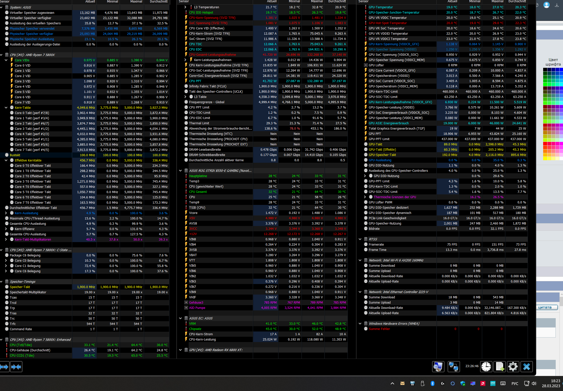Expand the Kern-Auslastung row

click(x=6, y=213)
